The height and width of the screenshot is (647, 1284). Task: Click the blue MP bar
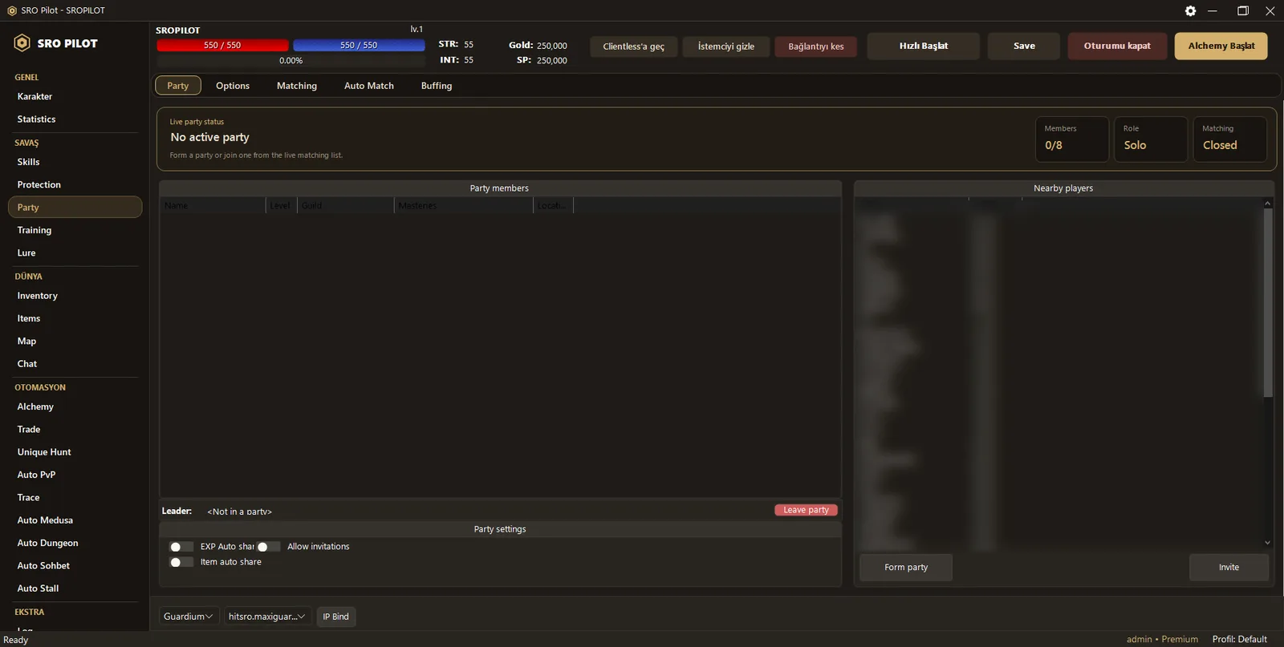[359, 46]
